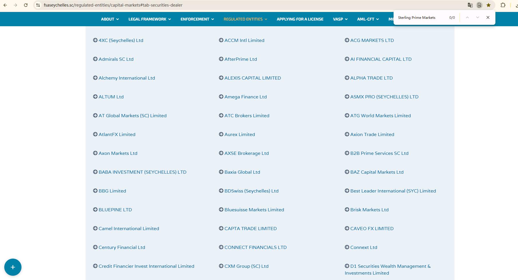
Task: Open the translate page icon
Action: click(470, 5)
